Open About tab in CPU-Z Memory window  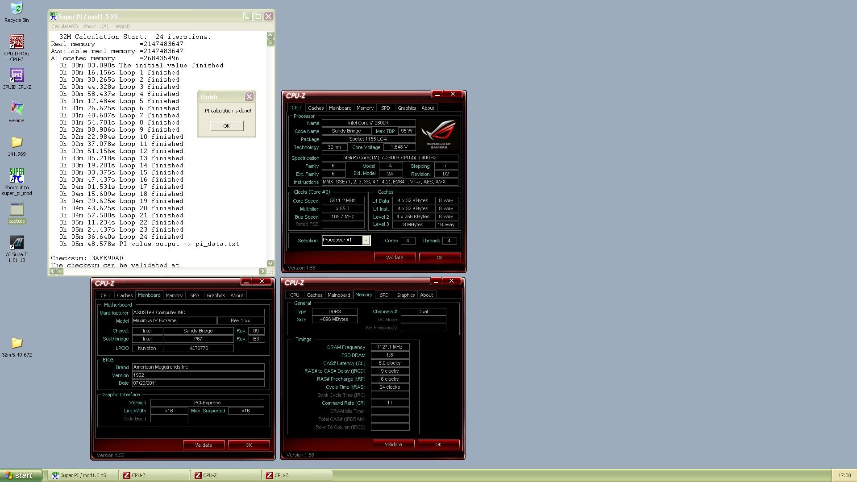point(426,295)
